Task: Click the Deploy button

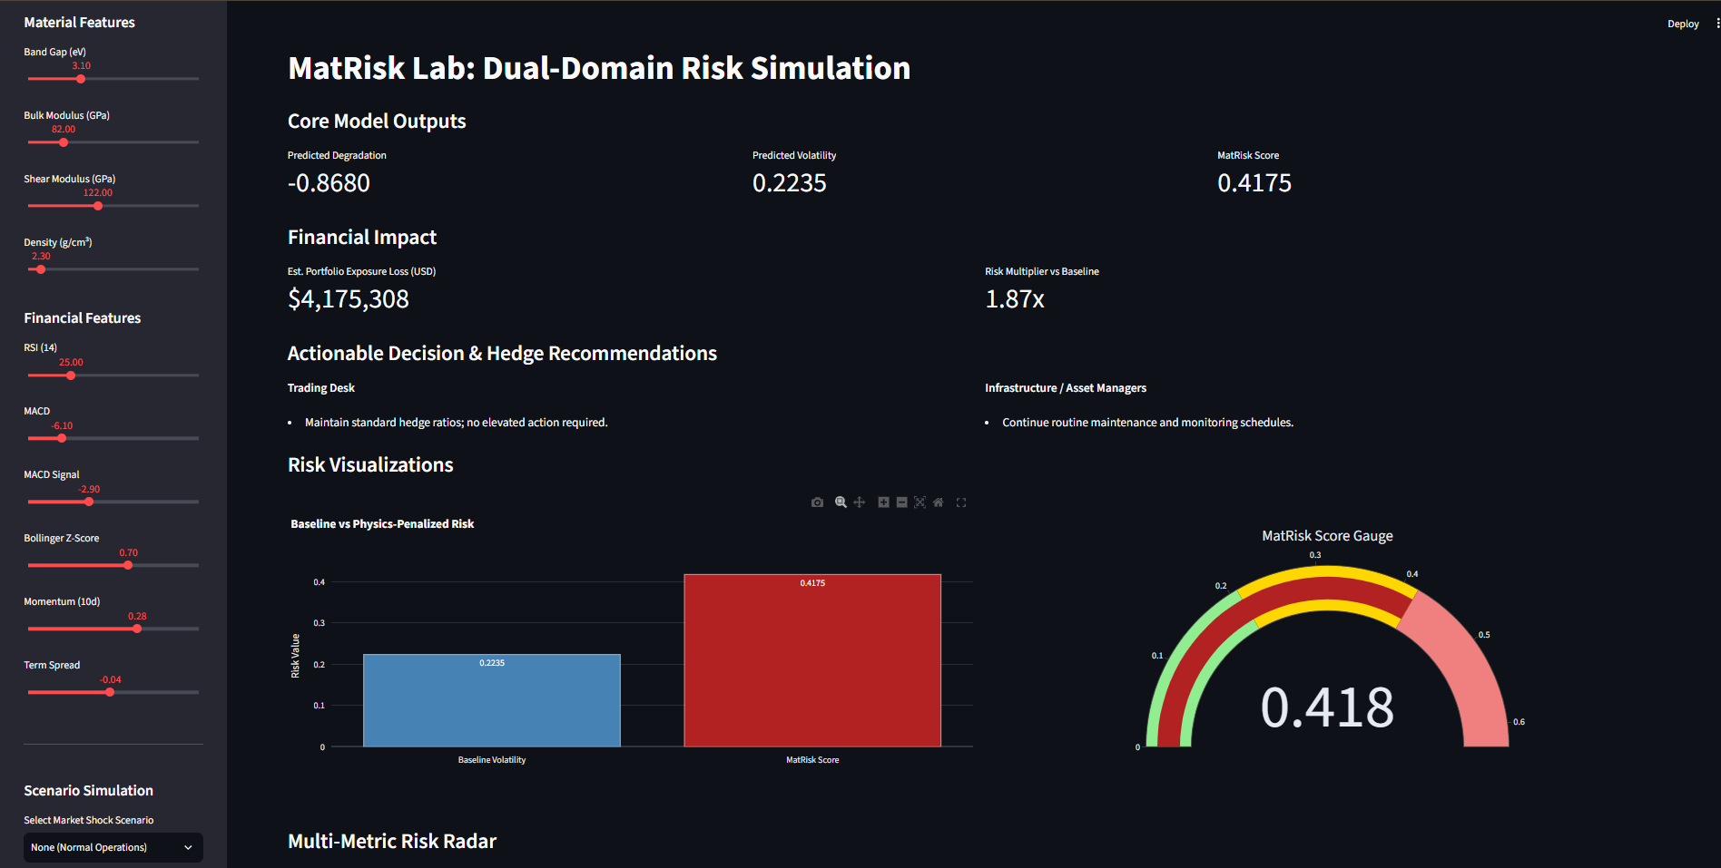Action: click(1683, 24)
